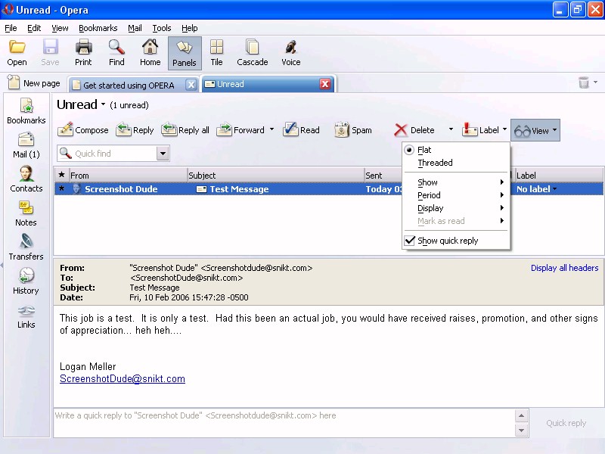The image size is (605, 454).
Task: Open the Transfers panel icon
Action: [x=26, y=241]
